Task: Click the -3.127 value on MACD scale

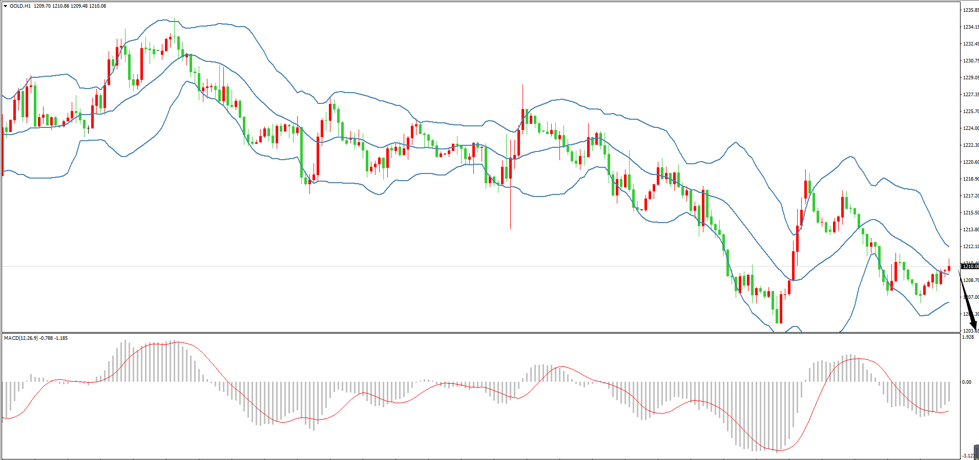Action: 968,455
